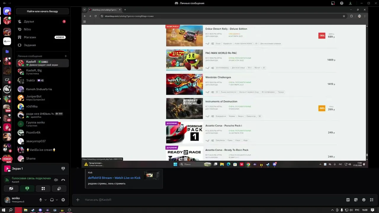
Task: Open voice connection quality indicator
Action: click(x=7, y=180)
